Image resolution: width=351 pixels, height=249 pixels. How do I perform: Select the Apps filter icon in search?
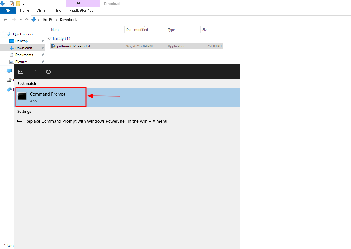pos(20,72)
